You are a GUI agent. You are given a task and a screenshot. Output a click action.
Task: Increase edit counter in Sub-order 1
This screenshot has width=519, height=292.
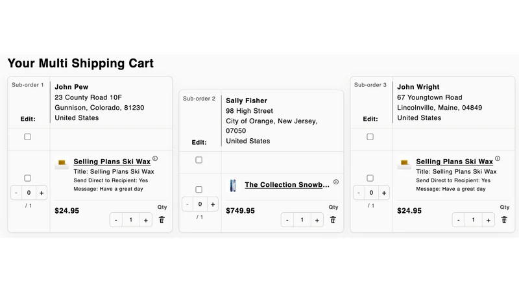click(42, 193)
